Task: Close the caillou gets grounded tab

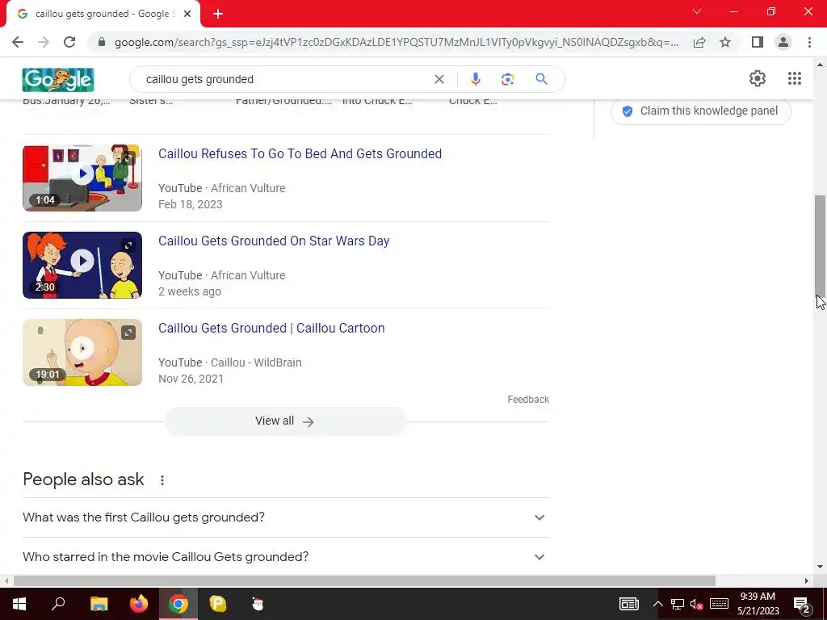Action: (x=187, y=14)
